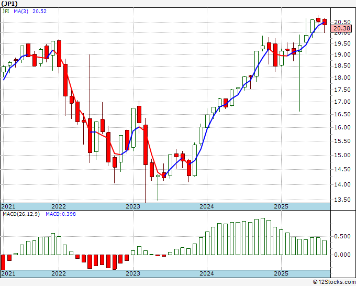Screen dimensions: 356x286
Task: Click the MACD:0.398 value label
Action: (61, 214)
